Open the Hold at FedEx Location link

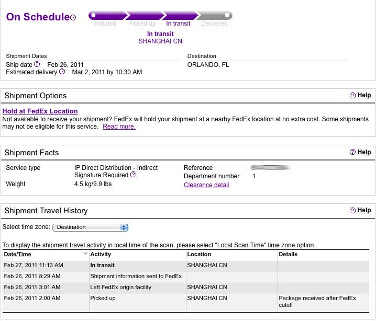(x=40, y=111)
